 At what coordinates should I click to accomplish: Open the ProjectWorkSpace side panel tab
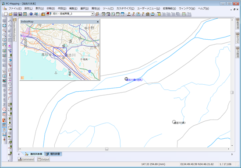[x=14, y=30]
